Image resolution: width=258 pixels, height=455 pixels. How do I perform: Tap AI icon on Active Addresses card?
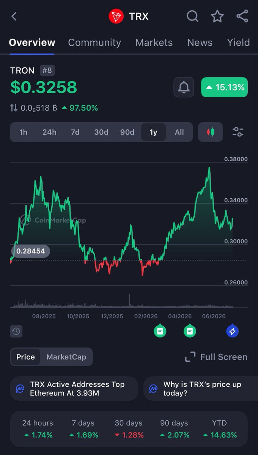20,389
